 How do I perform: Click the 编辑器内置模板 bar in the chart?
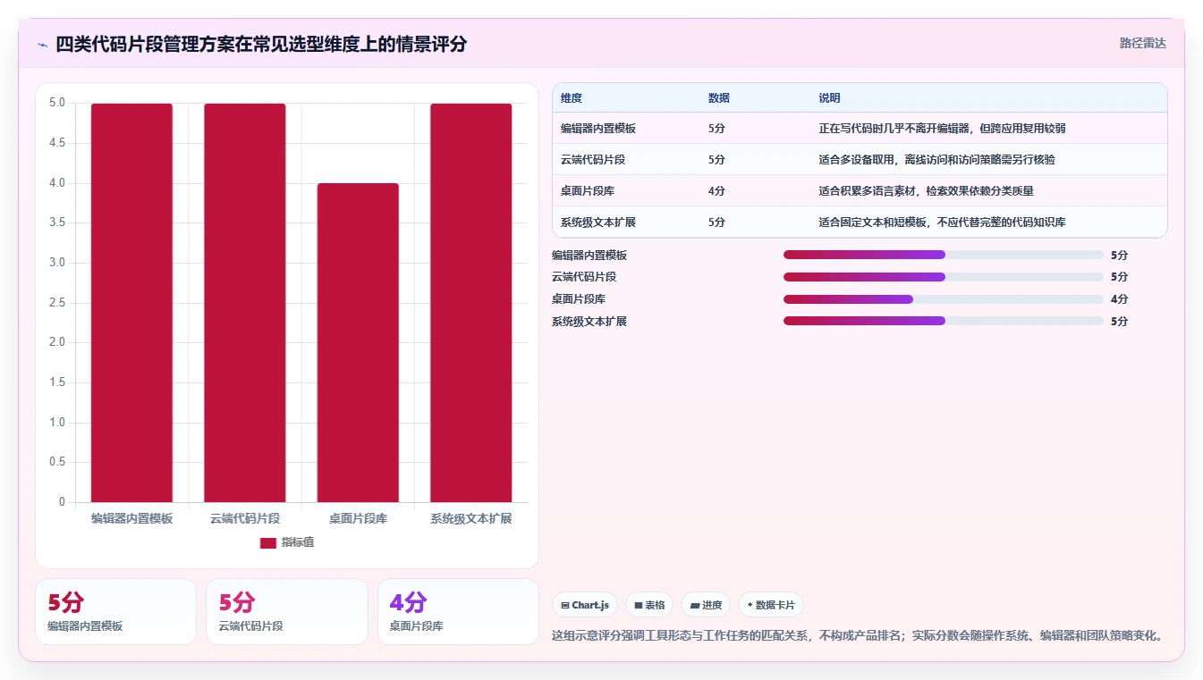tap(131, 303)
